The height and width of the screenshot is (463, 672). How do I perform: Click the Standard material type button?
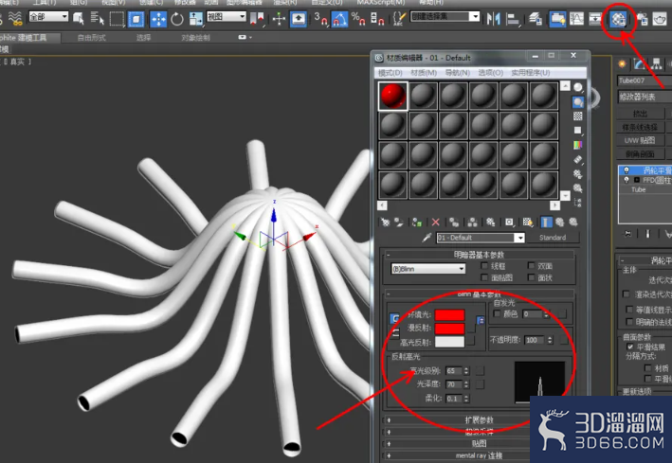pos(553,238)
